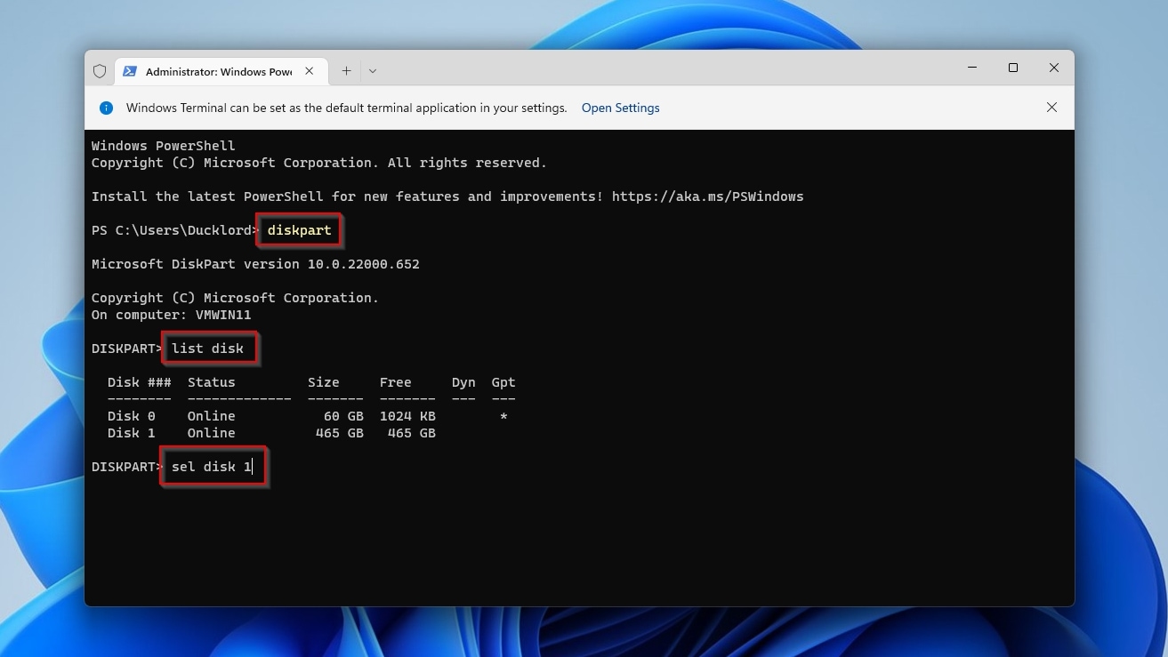Click the 'Free' column header
The width and height of the screenshot is (1168, 657).
point(396,382)
